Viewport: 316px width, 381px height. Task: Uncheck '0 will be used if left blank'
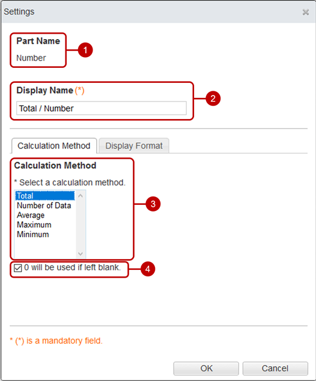pos(18,268)
